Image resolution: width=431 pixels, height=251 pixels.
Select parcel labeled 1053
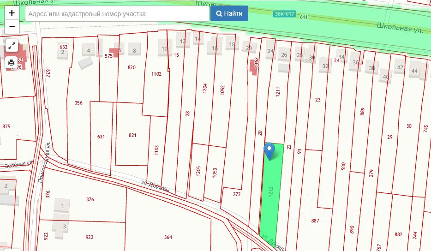click(x=215, y=173)
